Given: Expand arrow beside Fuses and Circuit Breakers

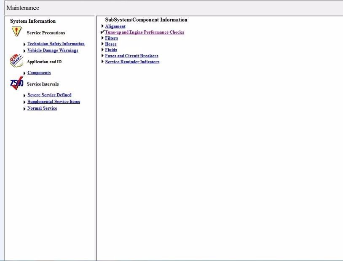Looking at the screenshot, I should pyautogui.click(x=102, y=56).
